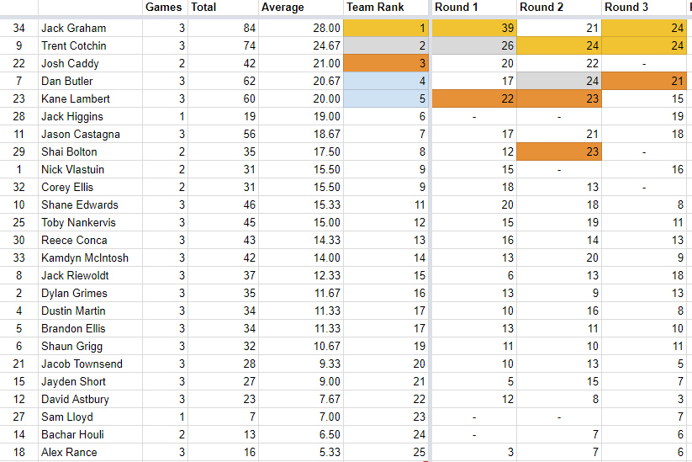Select Bachar Houli's number cell 14
The height and width of the screenshot is (462, 692).
[19, 435]
